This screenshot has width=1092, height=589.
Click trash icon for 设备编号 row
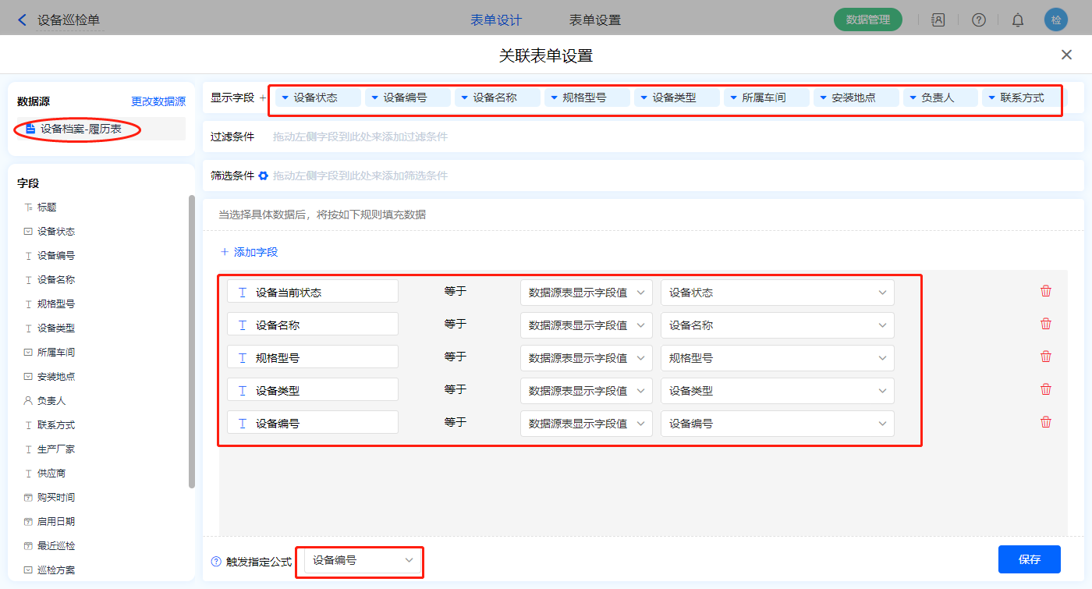coord(1046,422)
